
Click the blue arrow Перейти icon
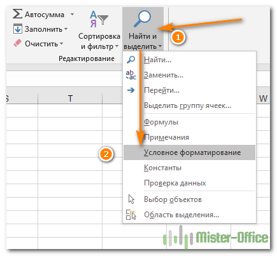tap(131, 90)
